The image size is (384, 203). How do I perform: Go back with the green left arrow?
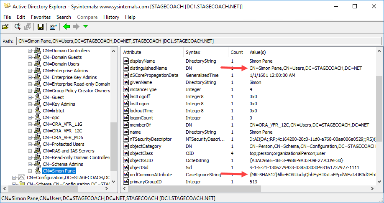(x=66, y=27)
